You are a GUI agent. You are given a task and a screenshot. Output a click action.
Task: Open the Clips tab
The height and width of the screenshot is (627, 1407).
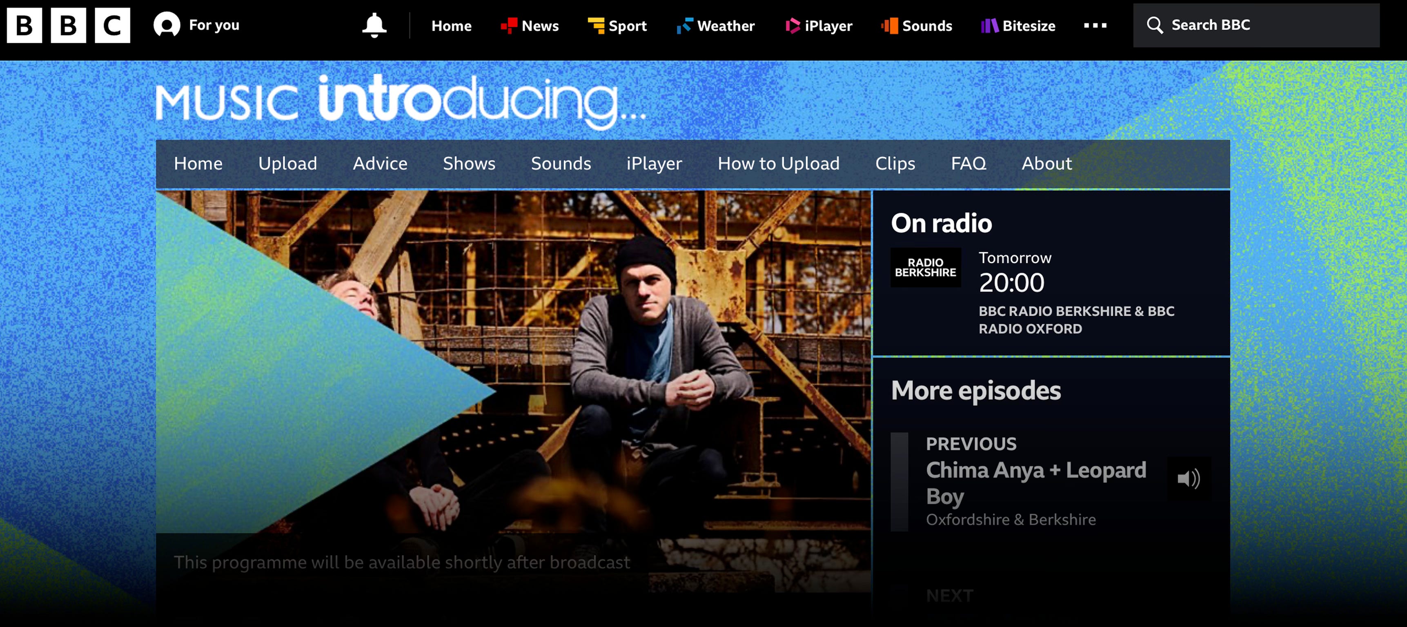(x=895, y=163)
